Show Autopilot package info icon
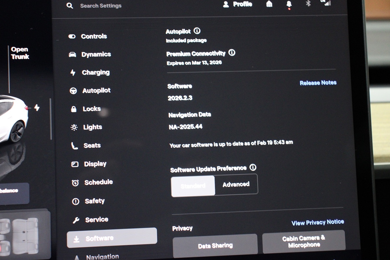 [x=197, y=31]
